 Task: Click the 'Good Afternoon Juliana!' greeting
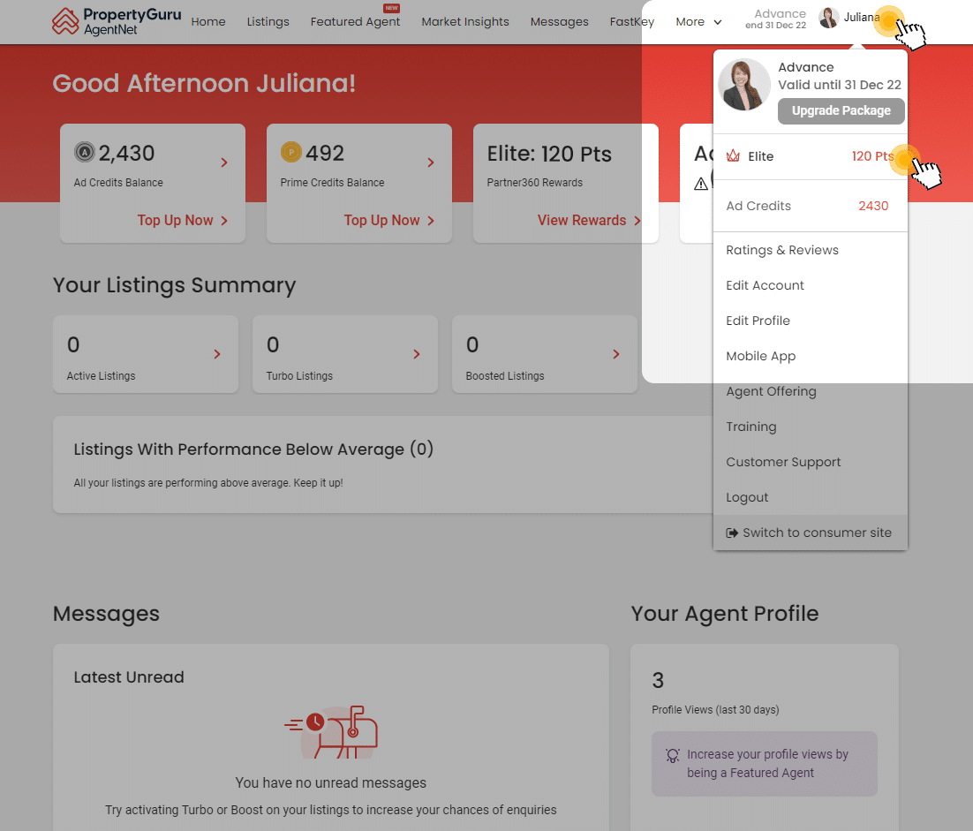pyautogui.click(x=204, y=83)
